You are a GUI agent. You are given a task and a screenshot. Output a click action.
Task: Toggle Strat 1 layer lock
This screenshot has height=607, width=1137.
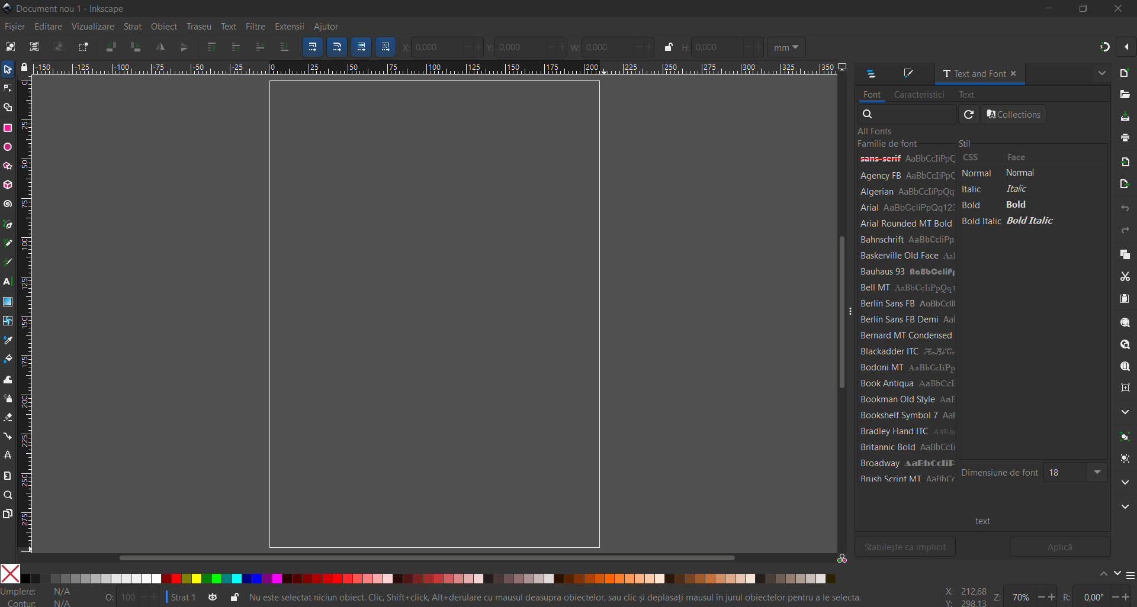[x=235, y=598]
